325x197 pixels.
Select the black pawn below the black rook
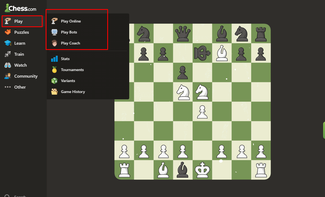[261, 54]
